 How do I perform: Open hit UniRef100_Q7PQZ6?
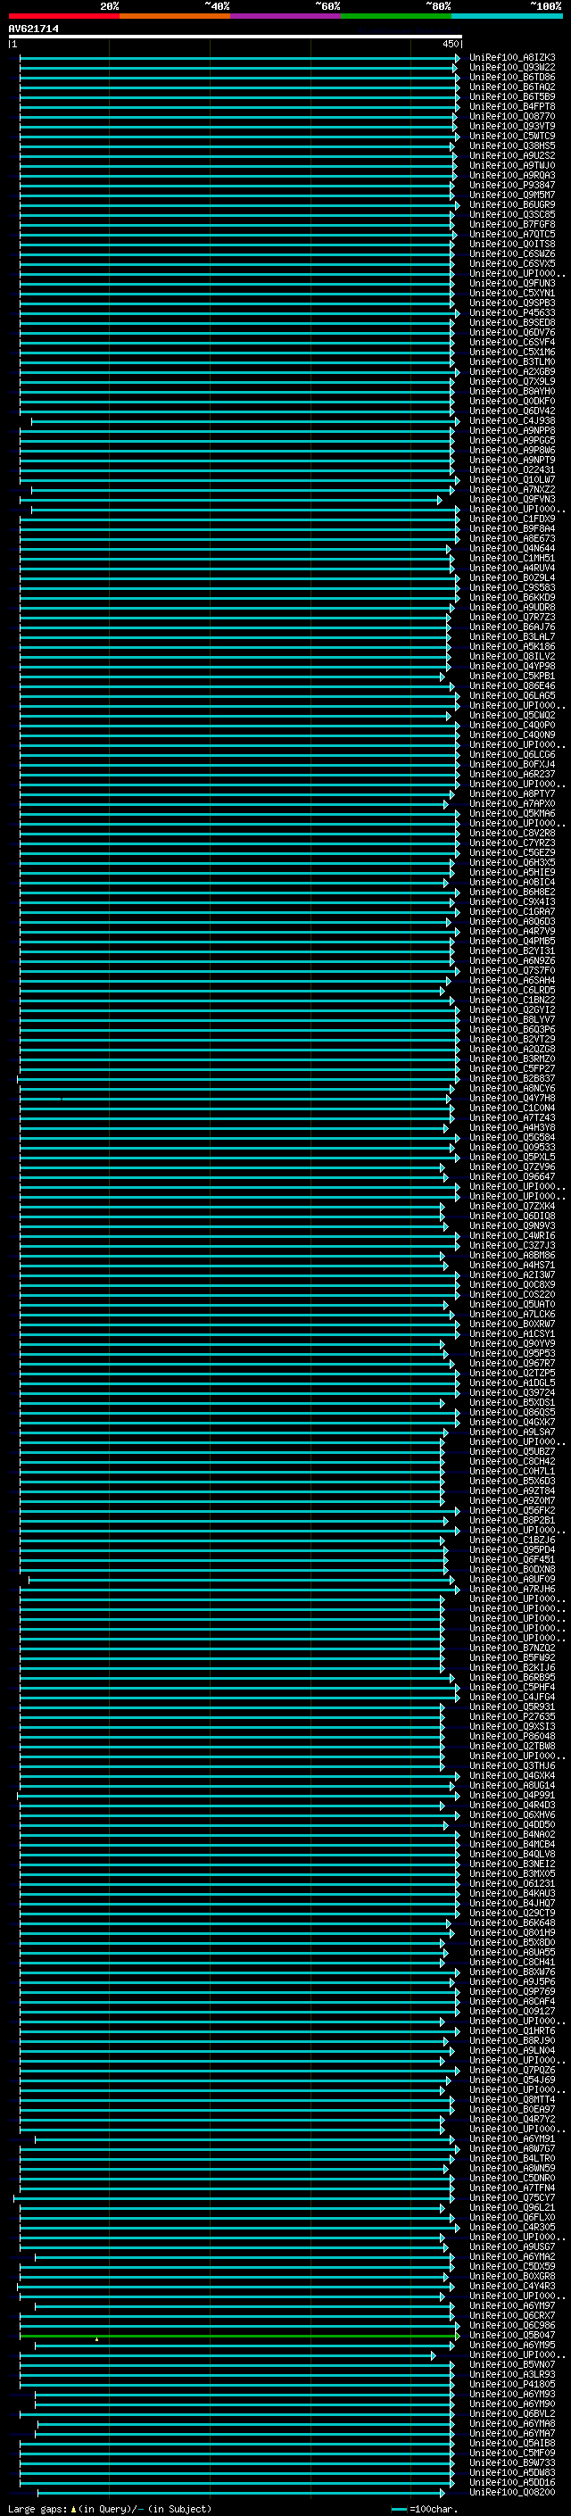(511, 2071)
